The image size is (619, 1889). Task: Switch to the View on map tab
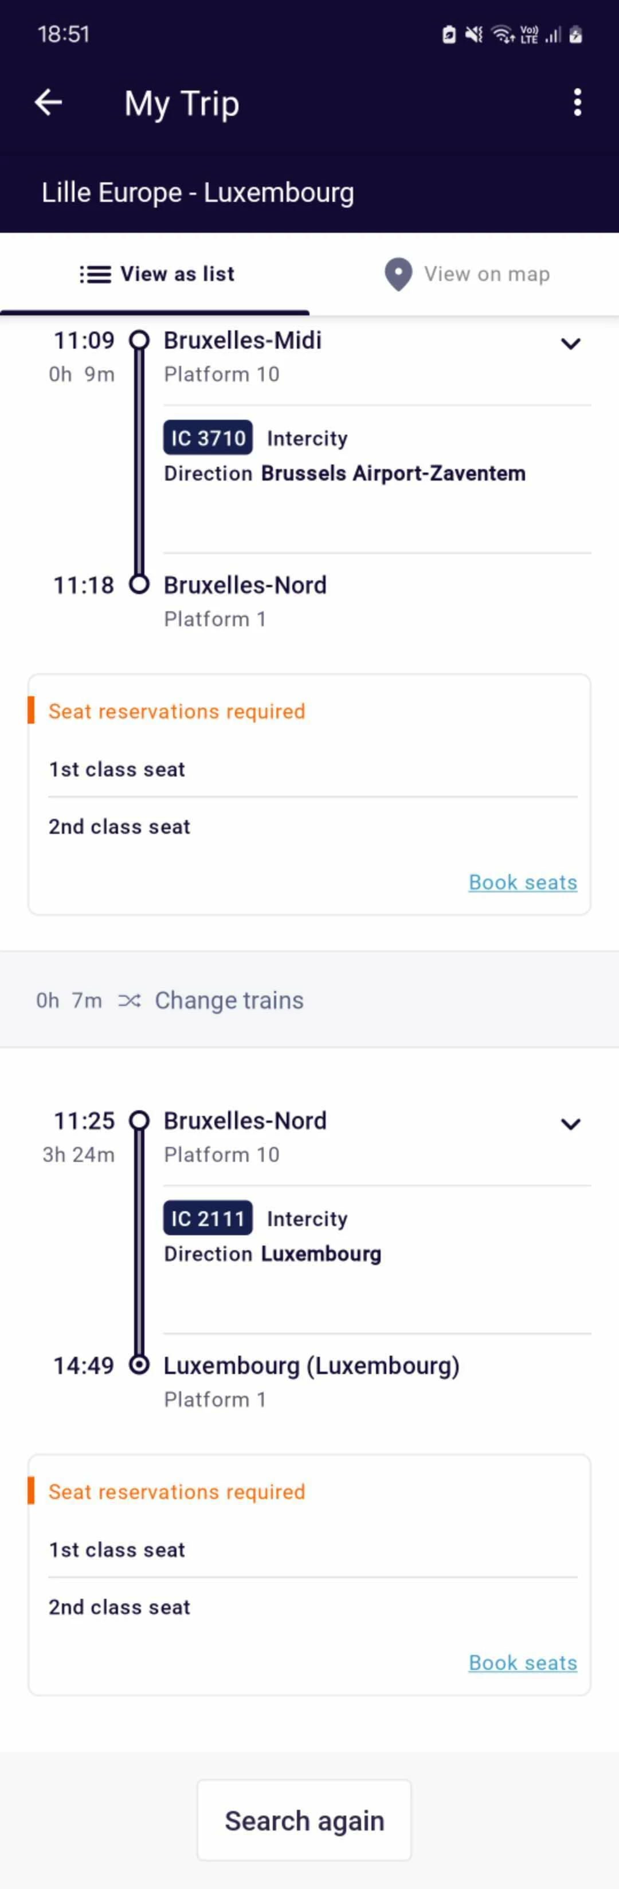coord(466,274)
